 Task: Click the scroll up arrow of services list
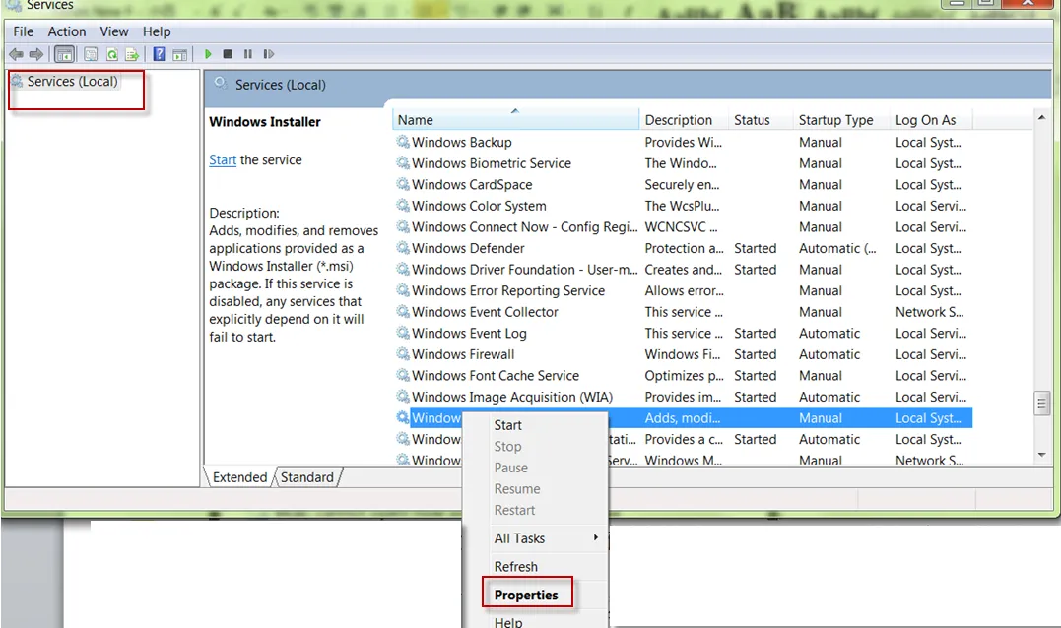click(x=1041, y=117)
